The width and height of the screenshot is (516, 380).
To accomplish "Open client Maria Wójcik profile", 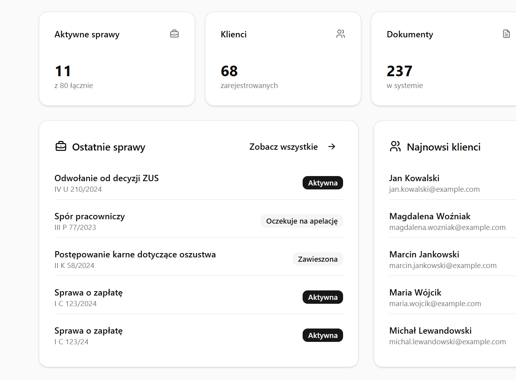I will pos(415,293).
